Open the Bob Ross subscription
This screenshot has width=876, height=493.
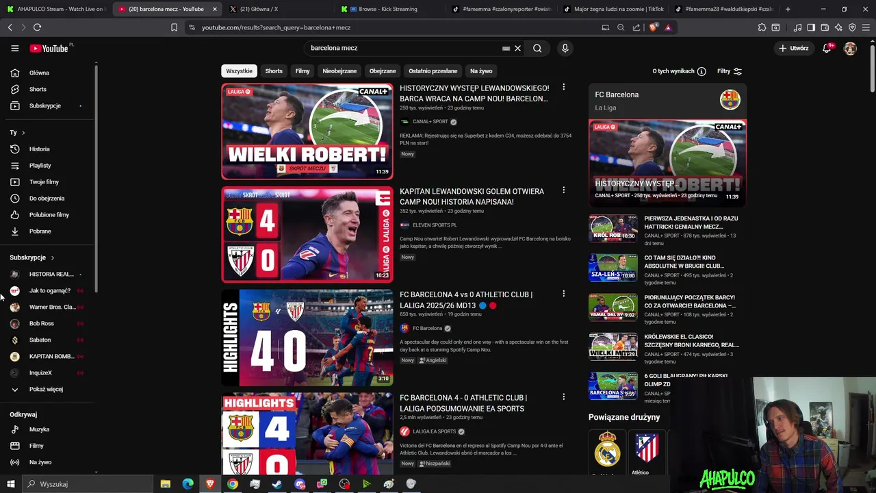48,323
